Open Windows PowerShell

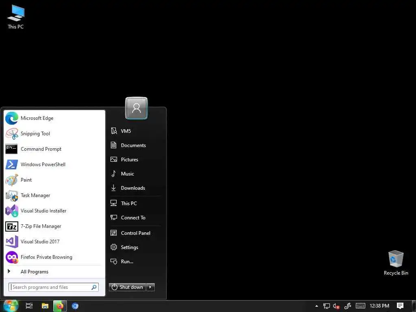pos(55,164)
